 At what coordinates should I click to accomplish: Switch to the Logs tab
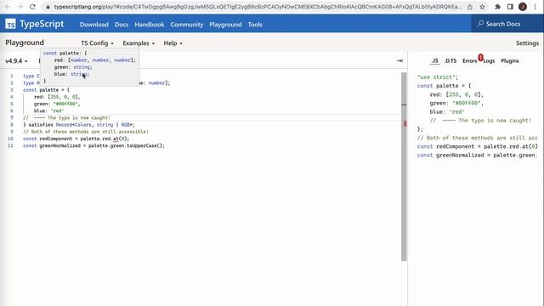[489, 60]
